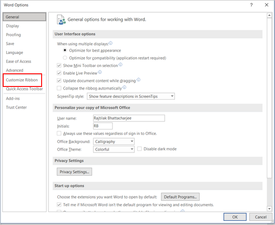The height and width of the screenshot is (225, 275).
Task: Select Quick Access Toolbar category
Action: tap(24, 89)
